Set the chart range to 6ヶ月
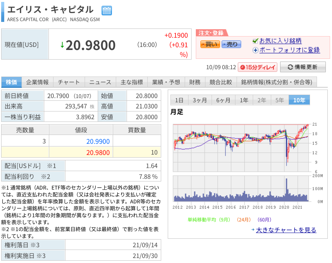 (x=223, y=100)
